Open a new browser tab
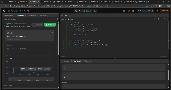171x90 pixels. tap(148, 2)
